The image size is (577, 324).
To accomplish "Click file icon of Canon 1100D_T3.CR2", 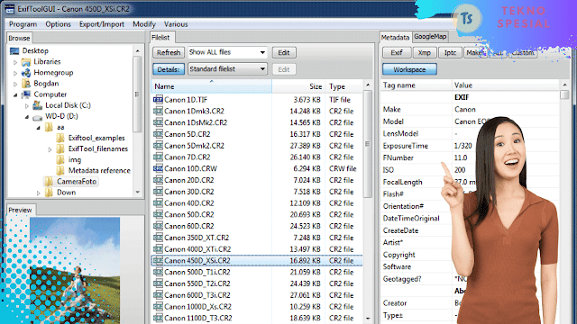I will [x=158, y=318].
